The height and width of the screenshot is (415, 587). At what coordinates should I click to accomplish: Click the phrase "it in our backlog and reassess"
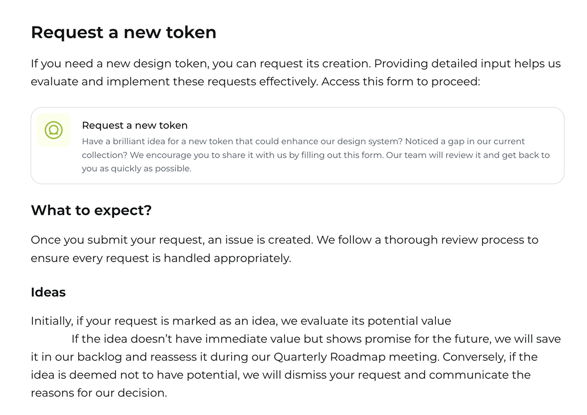[112, 357]
